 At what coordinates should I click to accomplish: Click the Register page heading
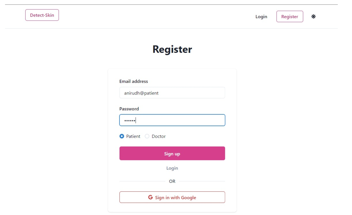[172, 49]
